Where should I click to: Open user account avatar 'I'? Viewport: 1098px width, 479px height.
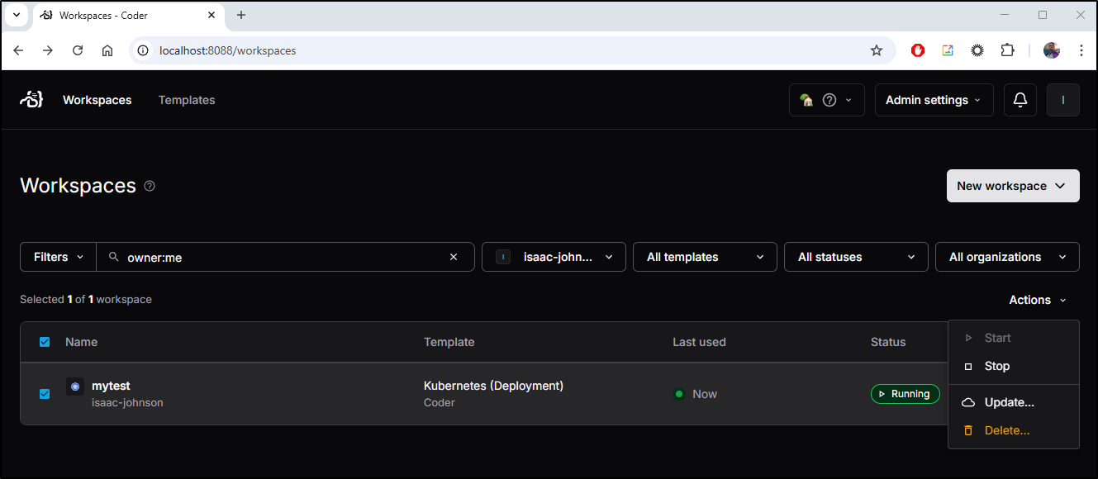point(1063,100)
